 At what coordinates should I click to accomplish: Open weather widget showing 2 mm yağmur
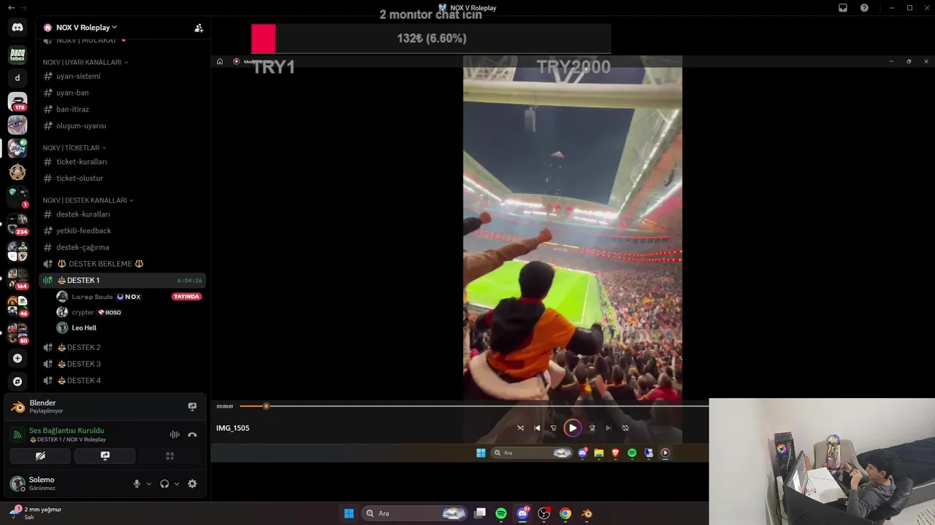(35, 513)
